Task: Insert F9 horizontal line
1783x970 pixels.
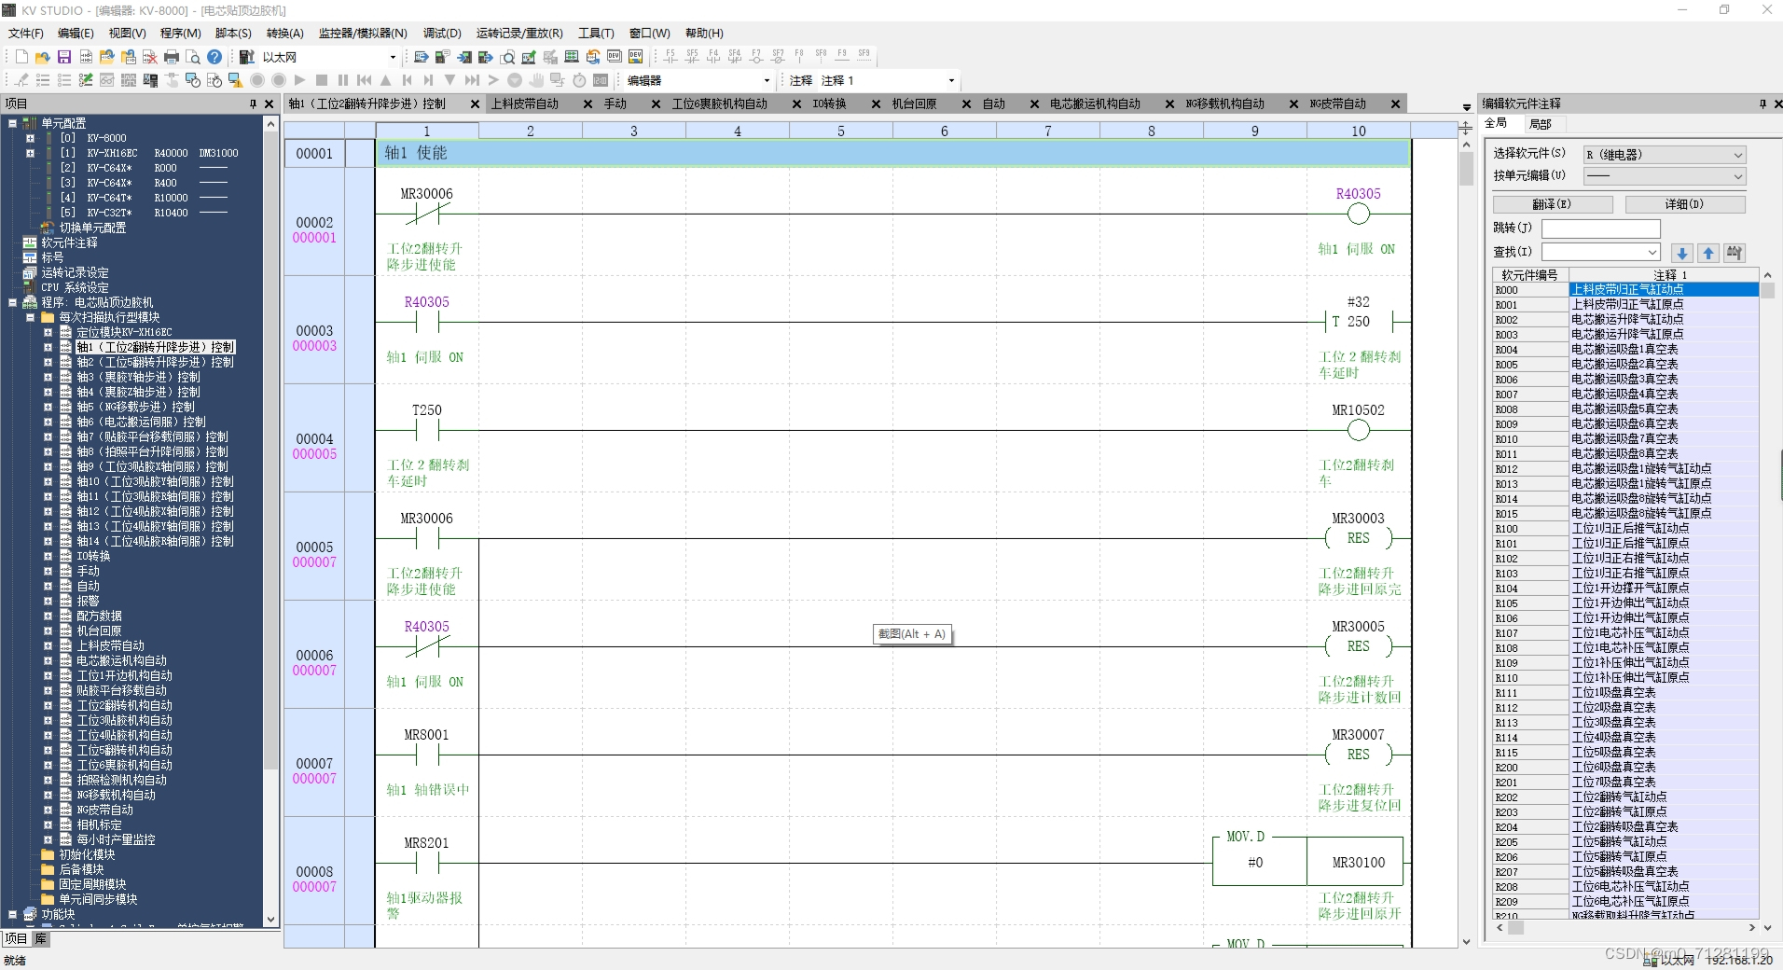Action: (842, 56)
